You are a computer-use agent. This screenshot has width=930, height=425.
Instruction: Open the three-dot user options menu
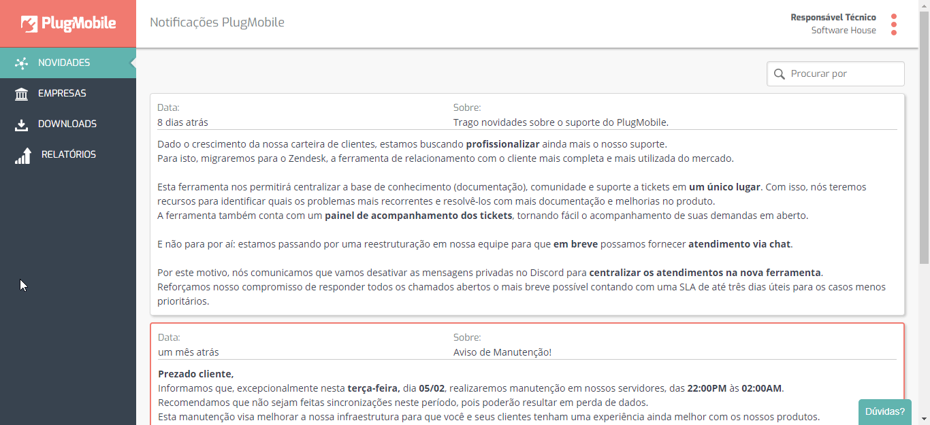(894, 24)
